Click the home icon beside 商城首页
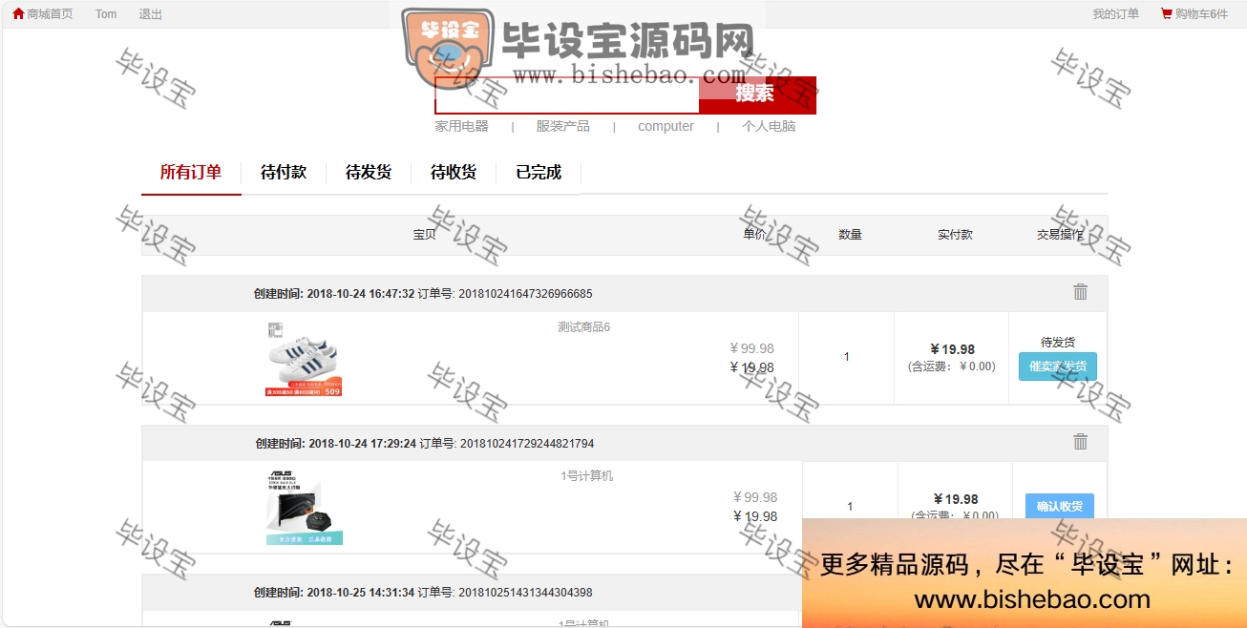The image size is (1247, 628). coord(18,13)
